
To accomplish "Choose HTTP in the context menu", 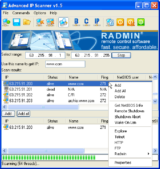I will (130, 143).
